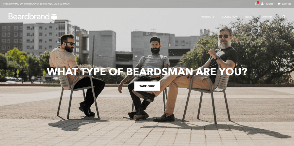The width and height of the screenshot is (294, 146).
Task: Click the shopping cart icon
Action: pyautogui.click(x=279, y=4)
